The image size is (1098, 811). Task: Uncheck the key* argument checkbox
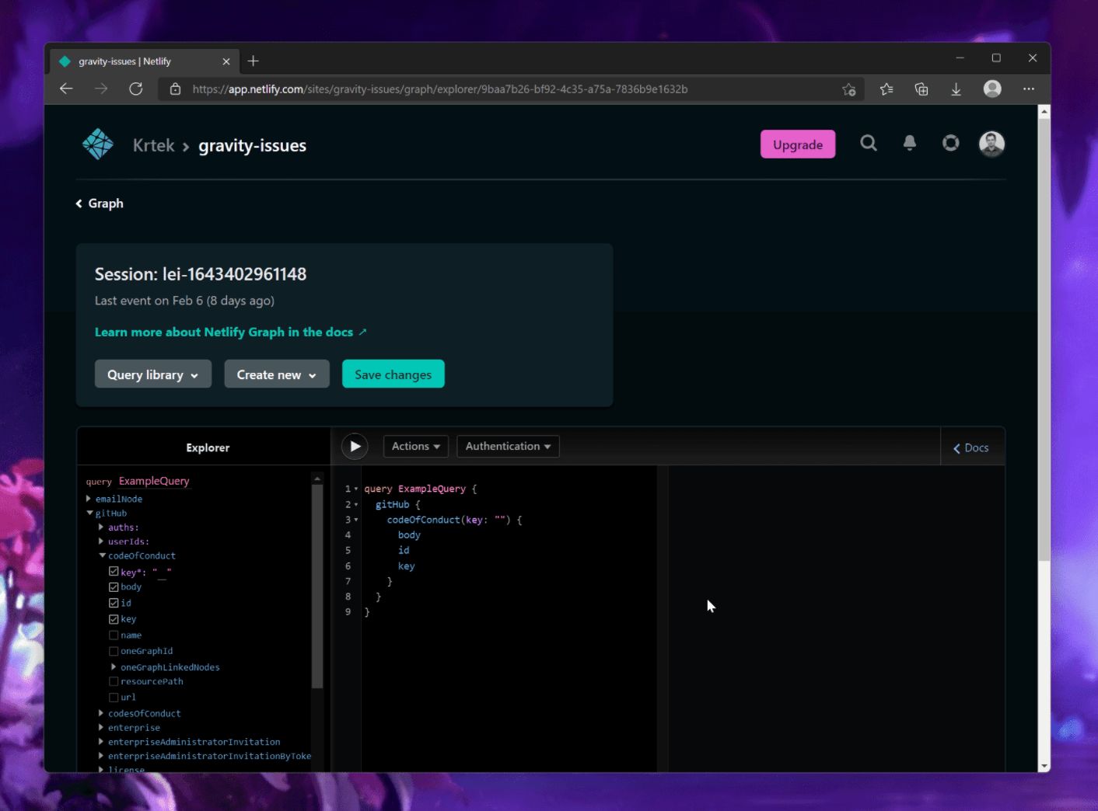(114, 571)
